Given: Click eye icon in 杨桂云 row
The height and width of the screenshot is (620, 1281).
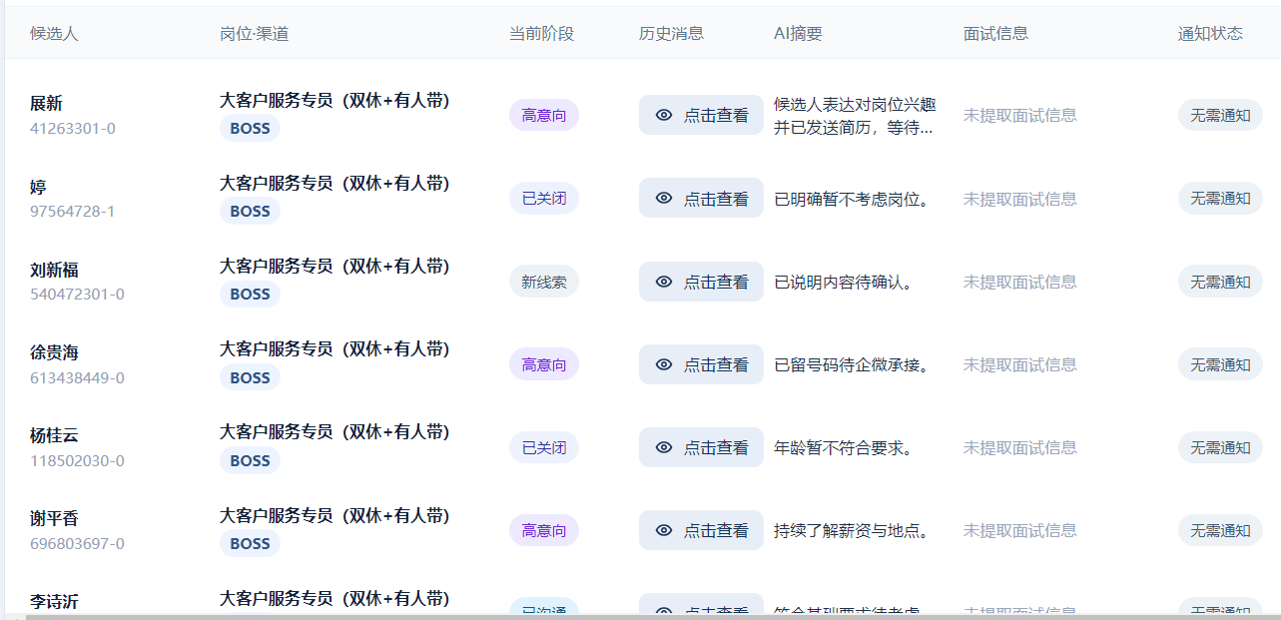Looking at the screenshot, I should [664, 447].
